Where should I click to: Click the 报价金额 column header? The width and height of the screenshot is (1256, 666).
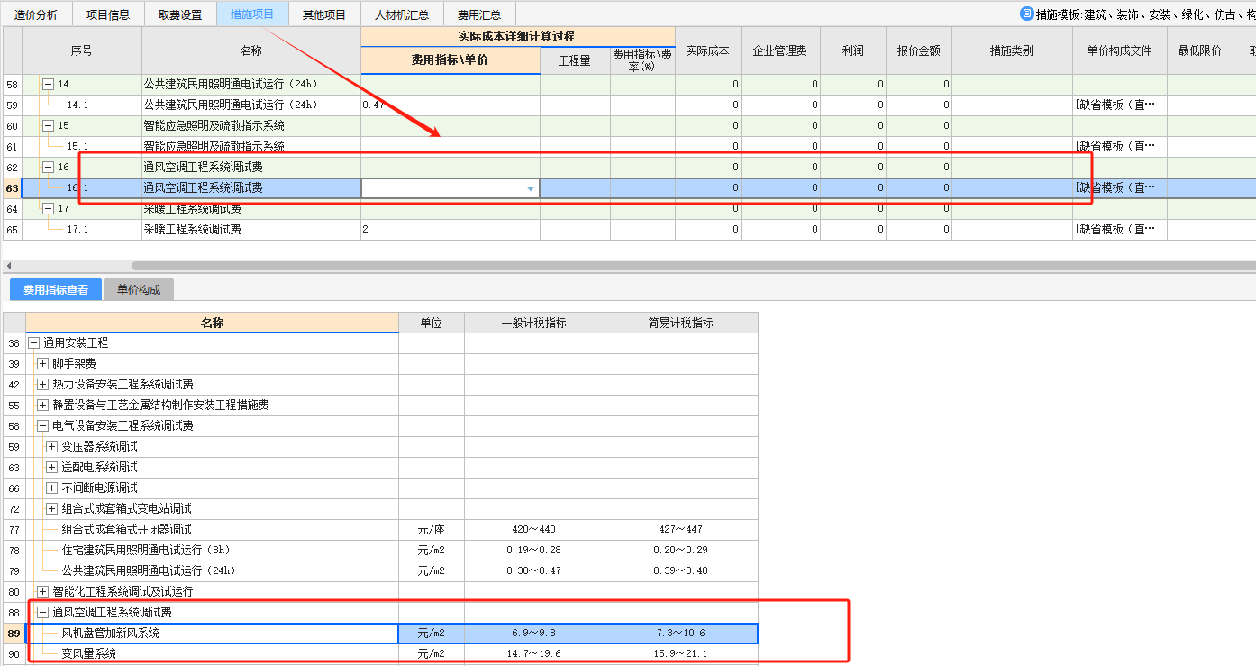tap(919, 50)
